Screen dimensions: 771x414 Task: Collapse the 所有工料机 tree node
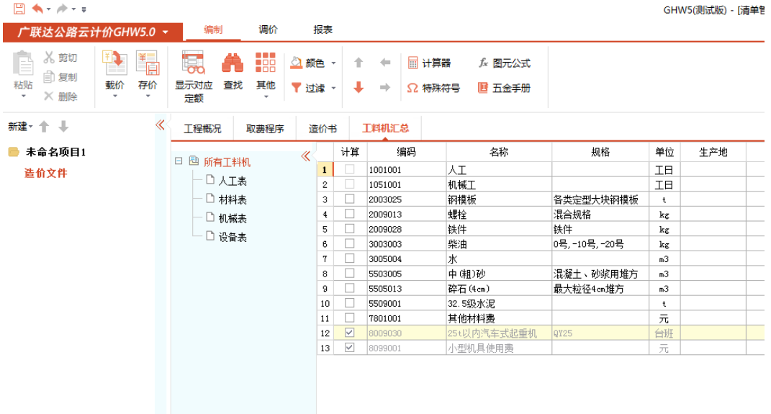(x=179, y=162)
